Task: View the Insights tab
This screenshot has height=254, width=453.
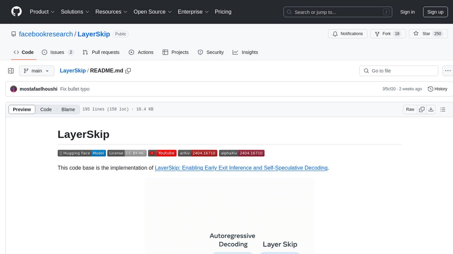Action: 245,52
